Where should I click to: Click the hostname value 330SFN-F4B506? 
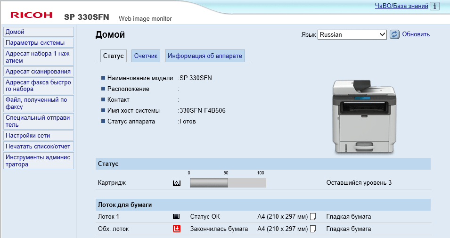click(x=203, y=111)
